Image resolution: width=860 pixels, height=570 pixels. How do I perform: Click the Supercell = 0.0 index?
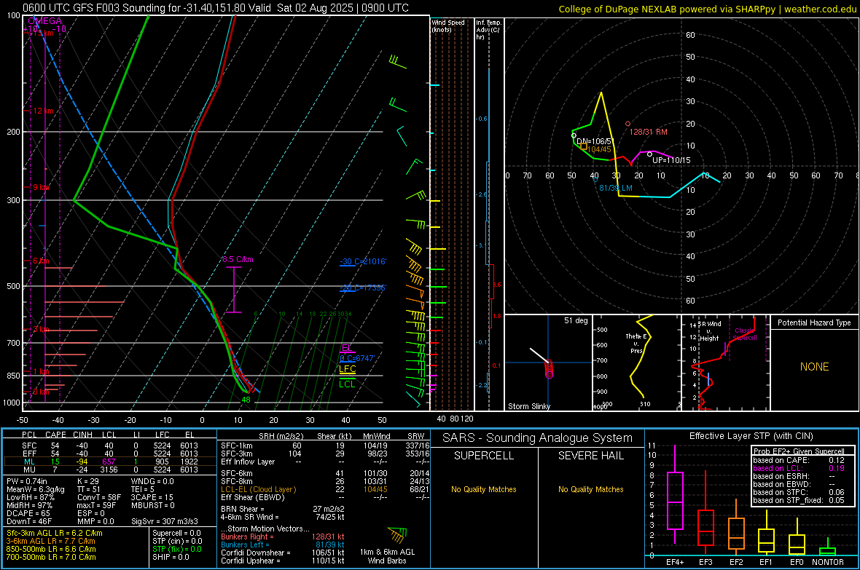(176, 533)
